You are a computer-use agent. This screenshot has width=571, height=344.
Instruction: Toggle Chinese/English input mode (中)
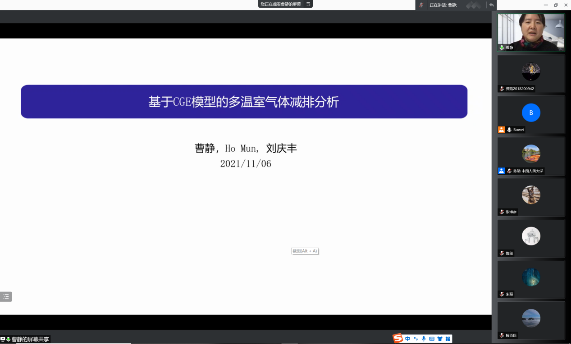(408, 339)
